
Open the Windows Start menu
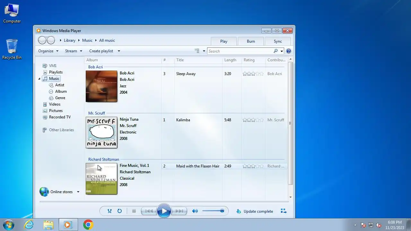8,225
